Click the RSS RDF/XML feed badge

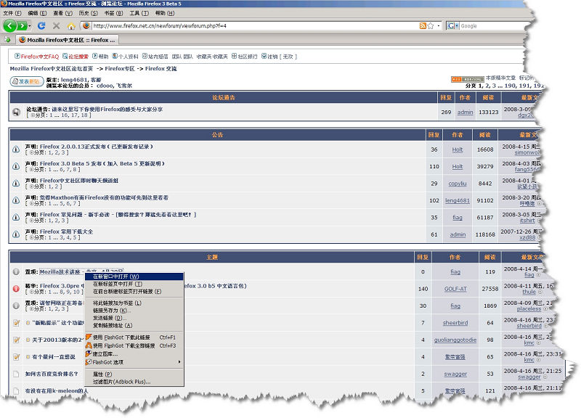[x=467, y=79]
